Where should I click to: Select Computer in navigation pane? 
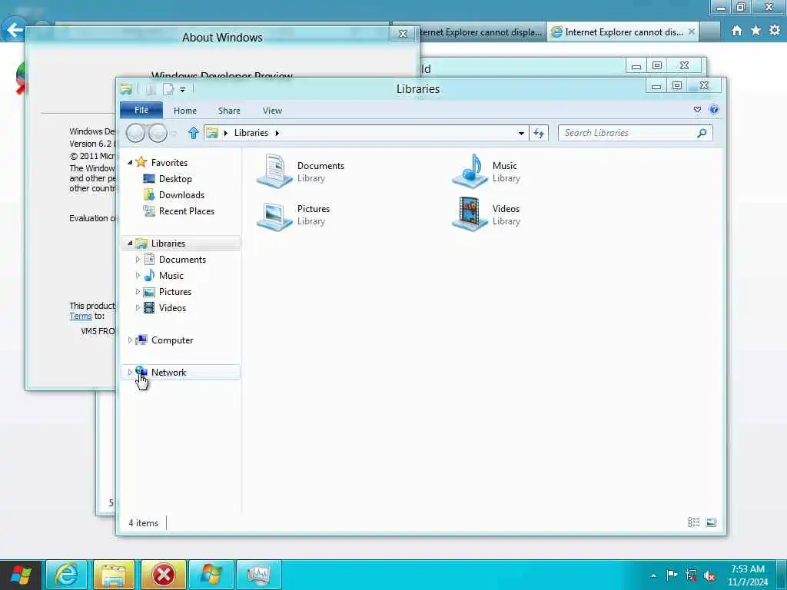(172, 340)
